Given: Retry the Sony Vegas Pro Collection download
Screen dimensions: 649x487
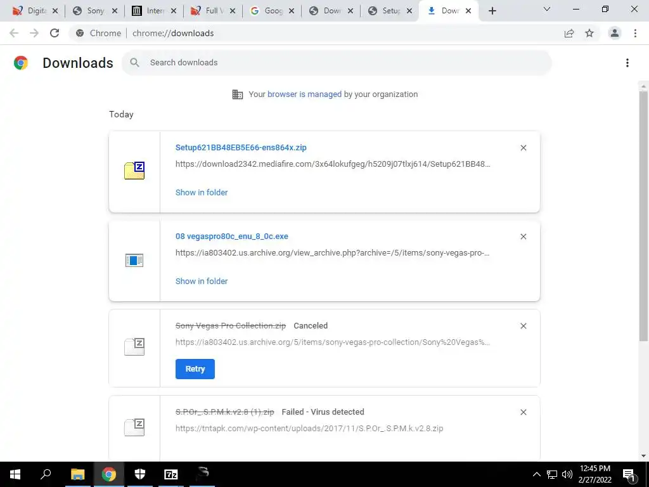Looking at the screenshot, I should click(195, 369).
